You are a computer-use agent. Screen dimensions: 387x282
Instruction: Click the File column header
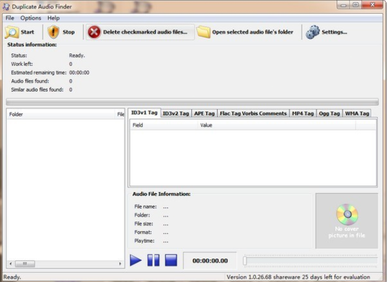pyautogui.click(x=121, y=114)
